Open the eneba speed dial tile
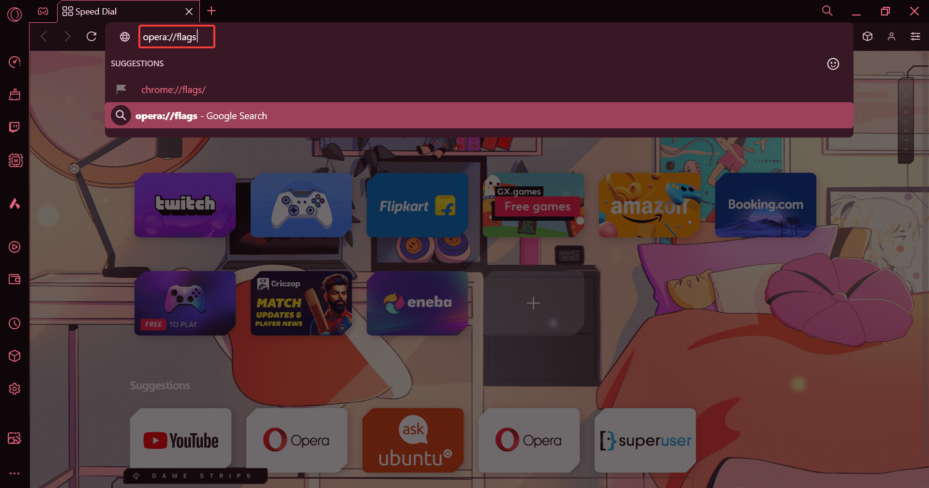The height and width of the screenshot is (488, 929). point(417,303)
